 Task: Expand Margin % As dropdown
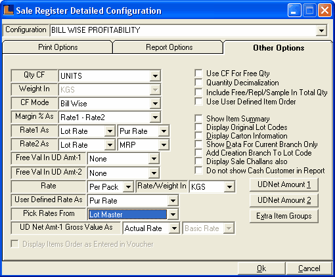pos(155,117)
